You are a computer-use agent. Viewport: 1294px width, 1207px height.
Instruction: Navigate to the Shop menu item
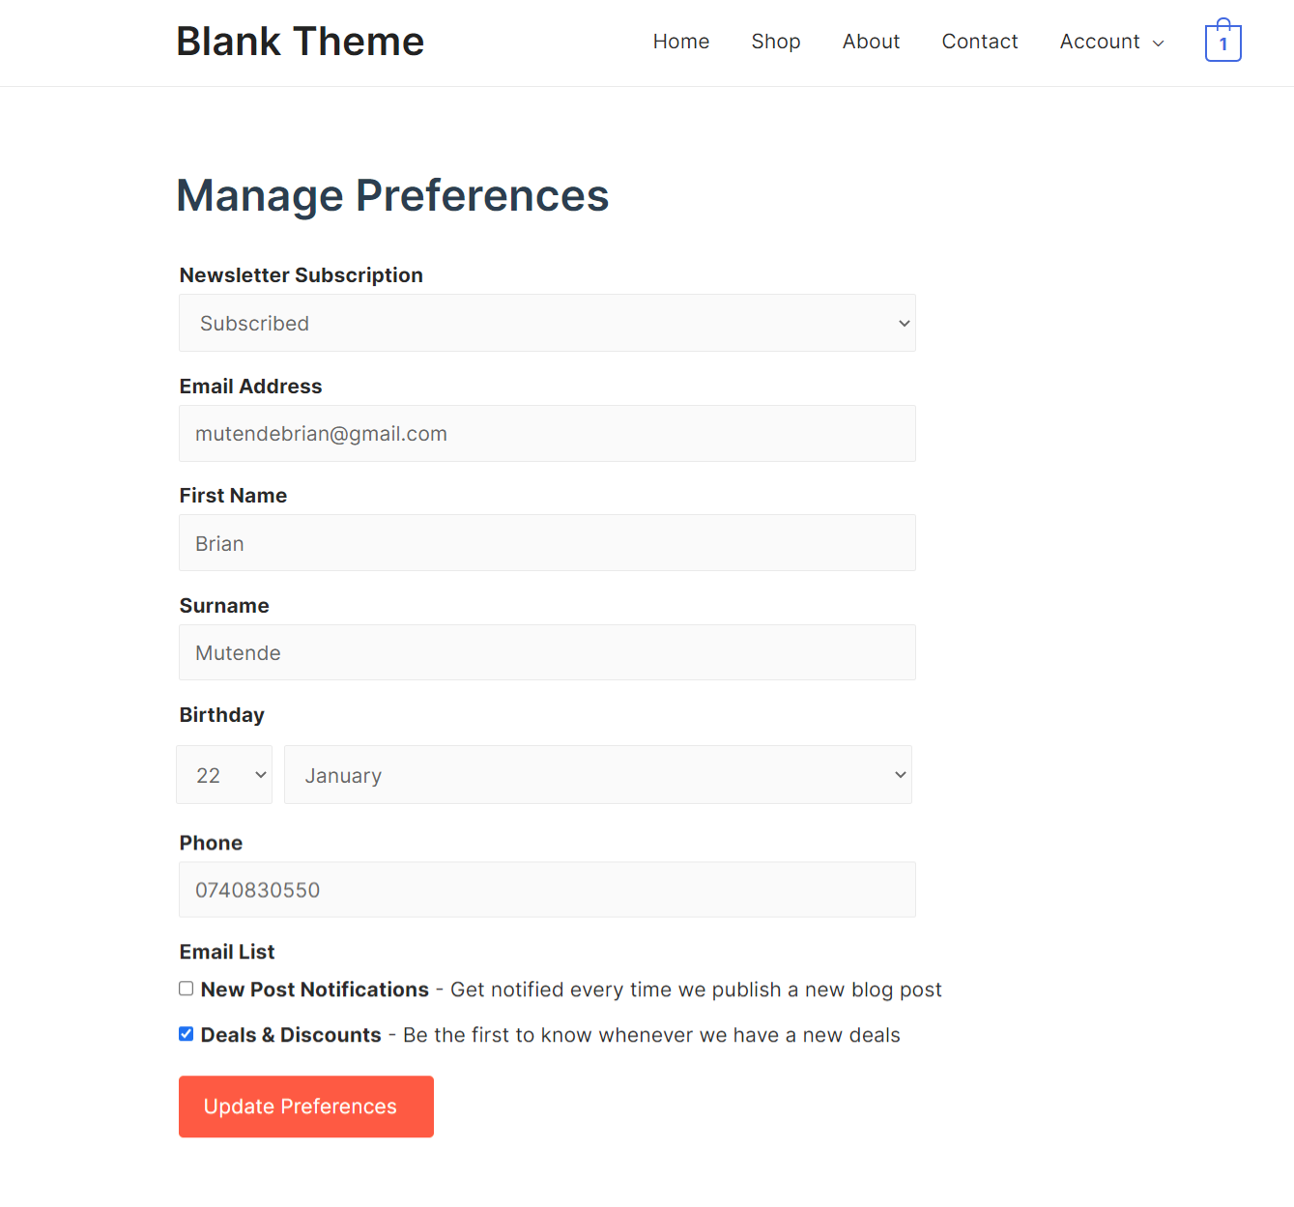coord(775,41)
